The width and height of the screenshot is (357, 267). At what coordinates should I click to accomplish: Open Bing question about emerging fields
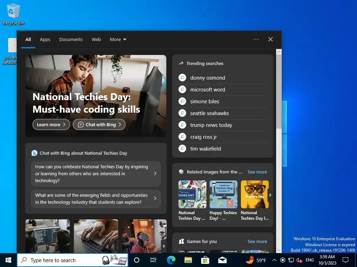click(x=96, y=199)
